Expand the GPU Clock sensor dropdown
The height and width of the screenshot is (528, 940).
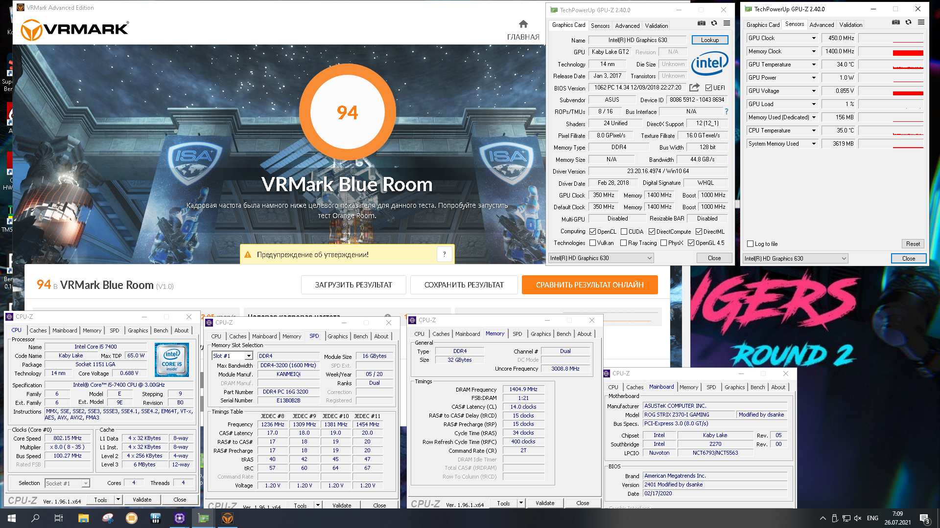[x=814, y=38]
